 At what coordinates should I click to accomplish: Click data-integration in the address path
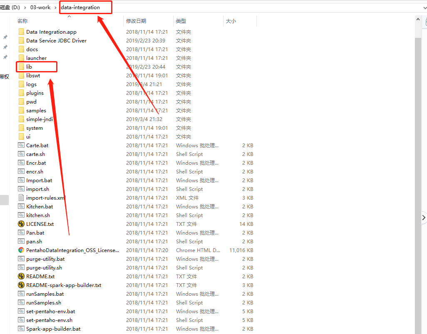click(x=80, y=7)
